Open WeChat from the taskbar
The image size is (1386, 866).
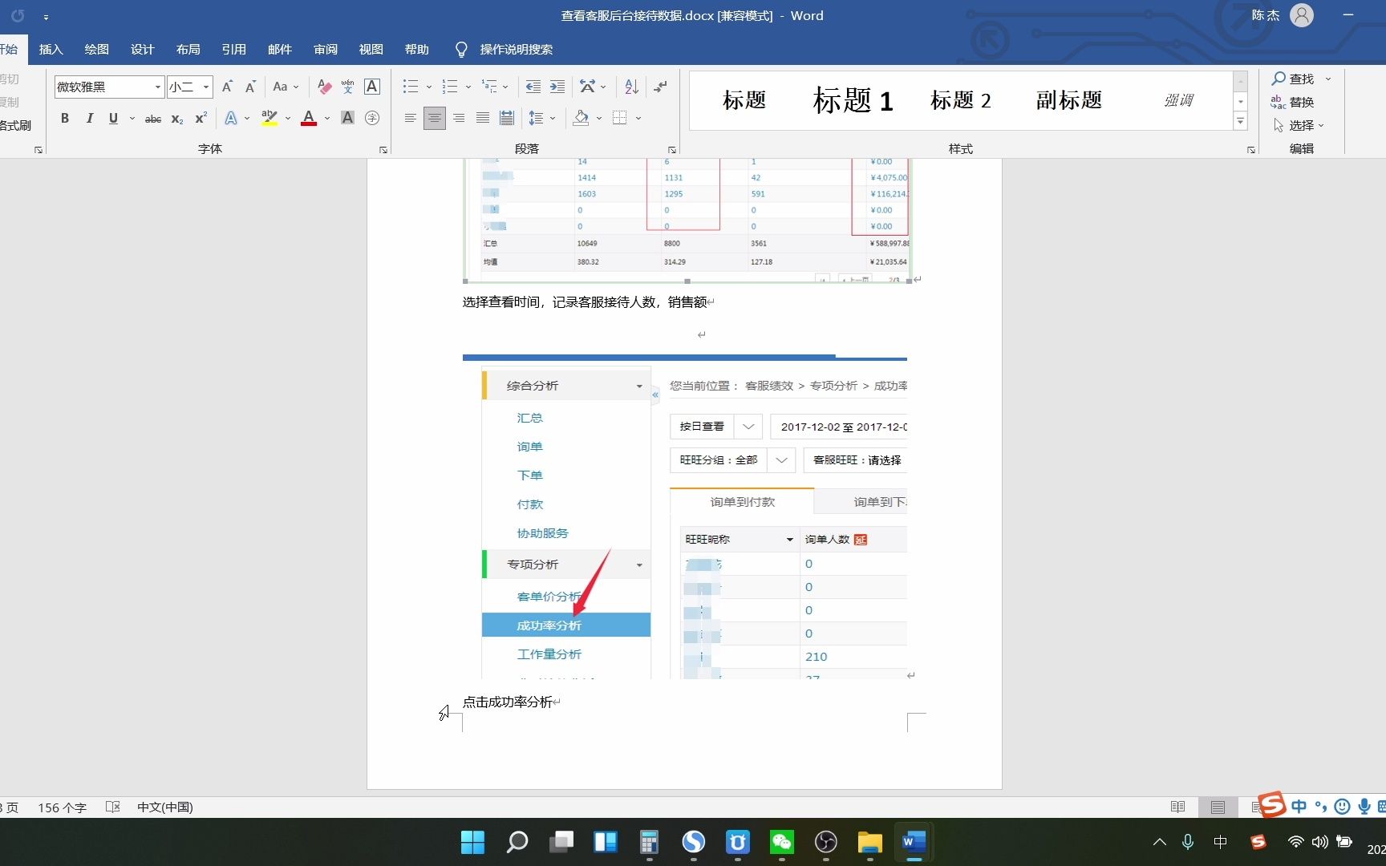[x=781, y=842]
